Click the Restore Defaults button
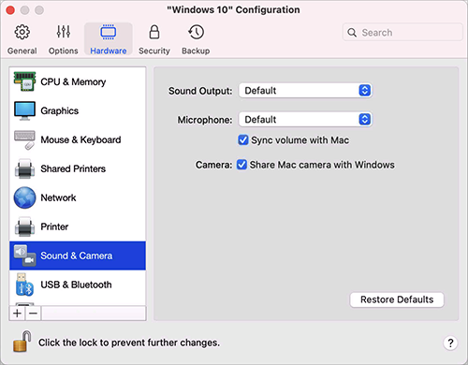The width and height of the screenshot is (468, 365). (x=397, y=299)
